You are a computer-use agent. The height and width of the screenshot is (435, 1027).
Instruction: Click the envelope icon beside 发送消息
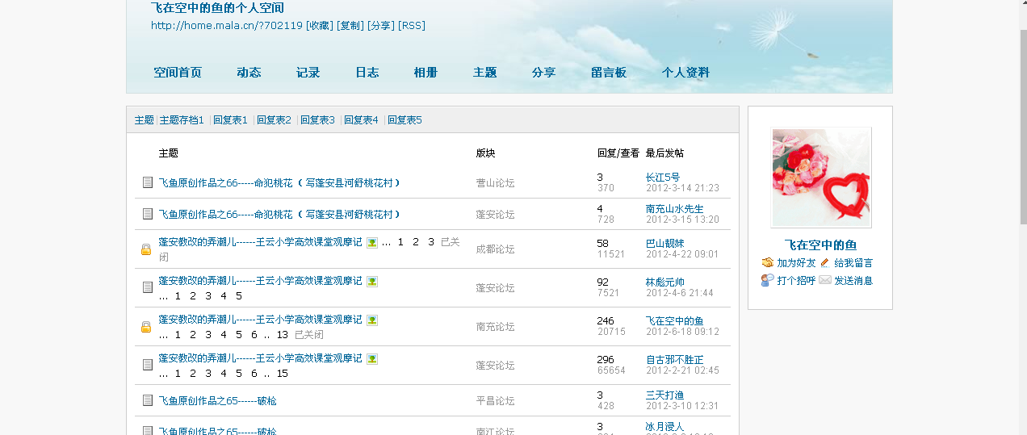[x=824, y=280]
